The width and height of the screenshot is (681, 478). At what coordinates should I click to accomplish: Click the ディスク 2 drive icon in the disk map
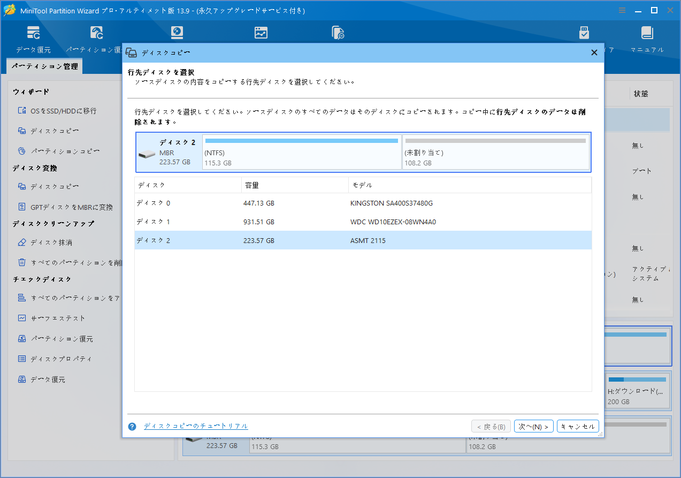click(x=146, y=155)
